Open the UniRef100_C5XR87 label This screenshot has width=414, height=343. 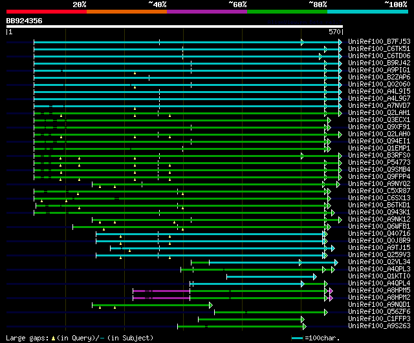(379, 191)
